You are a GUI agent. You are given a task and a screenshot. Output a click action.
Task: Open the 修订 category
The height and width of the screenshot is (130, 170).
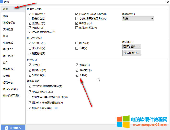coord(6,36)
